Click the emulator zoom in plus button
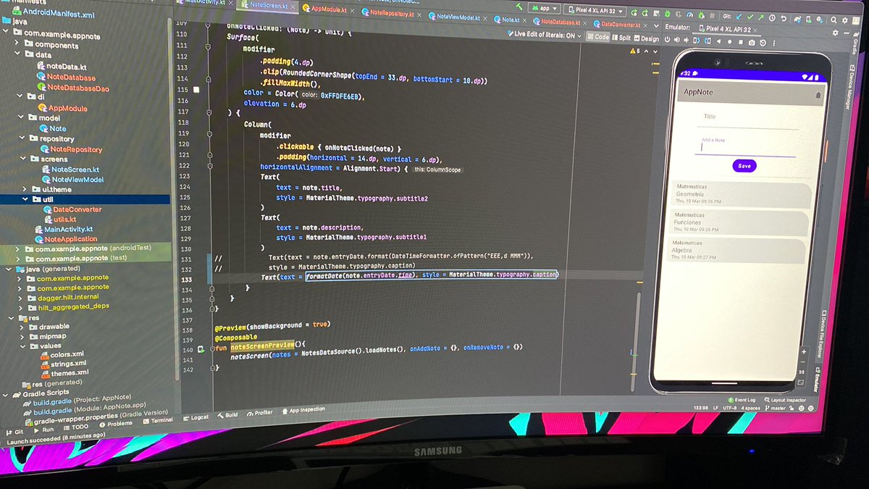The width and height of the screenshot is (869, 489). click(x=804, y=351)
